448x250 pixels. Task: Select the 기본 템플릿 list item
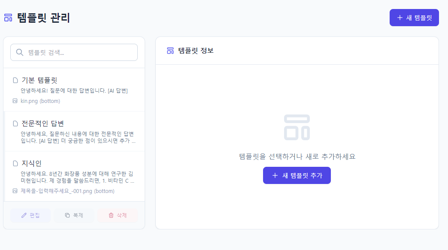pyautogui.click(x=74, y=90)
